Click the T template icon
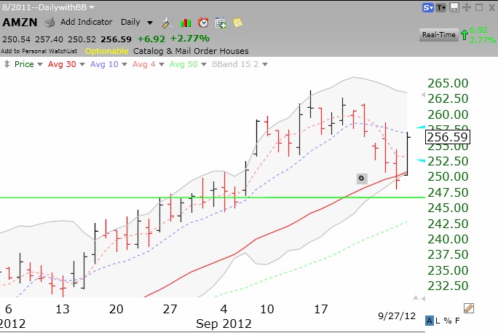This screenshot has height=333, width=498. (440, 7)
